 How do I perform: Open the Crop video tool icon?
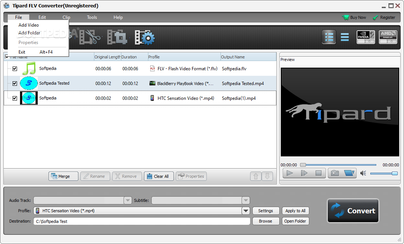[x=117, y=38]
